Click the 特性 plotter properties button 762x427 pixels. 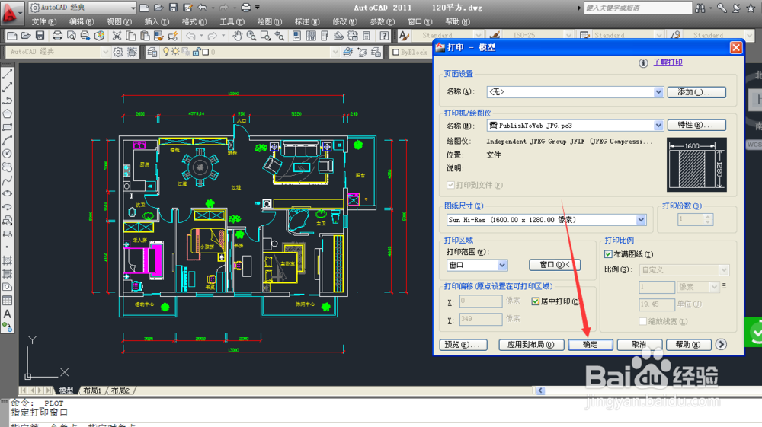click(x=696, y=125)
